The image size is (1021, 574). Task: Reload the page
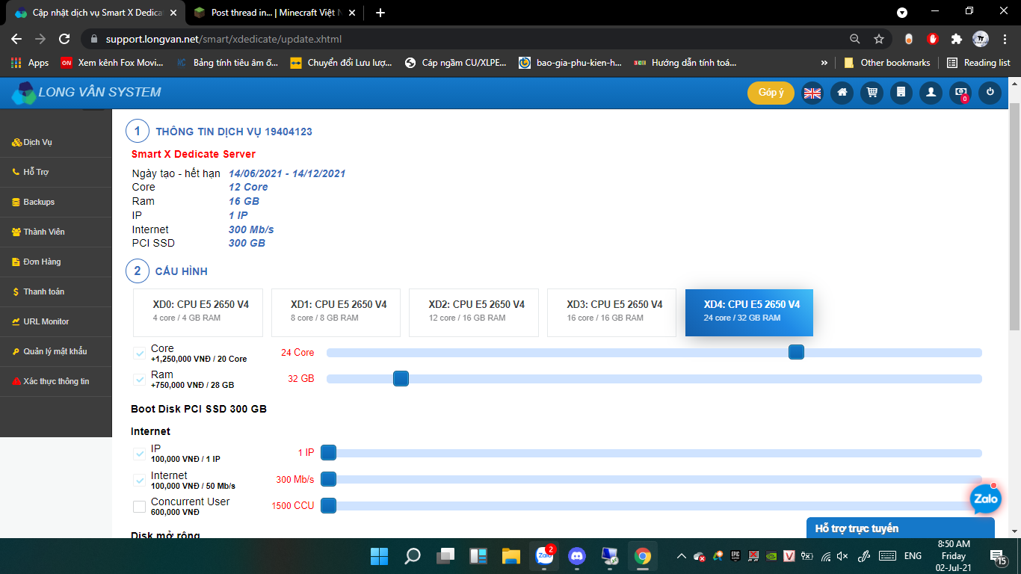[64, 39]
